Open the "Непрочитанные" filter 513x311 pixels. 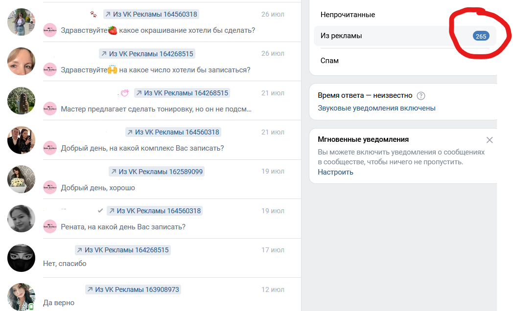348,15
